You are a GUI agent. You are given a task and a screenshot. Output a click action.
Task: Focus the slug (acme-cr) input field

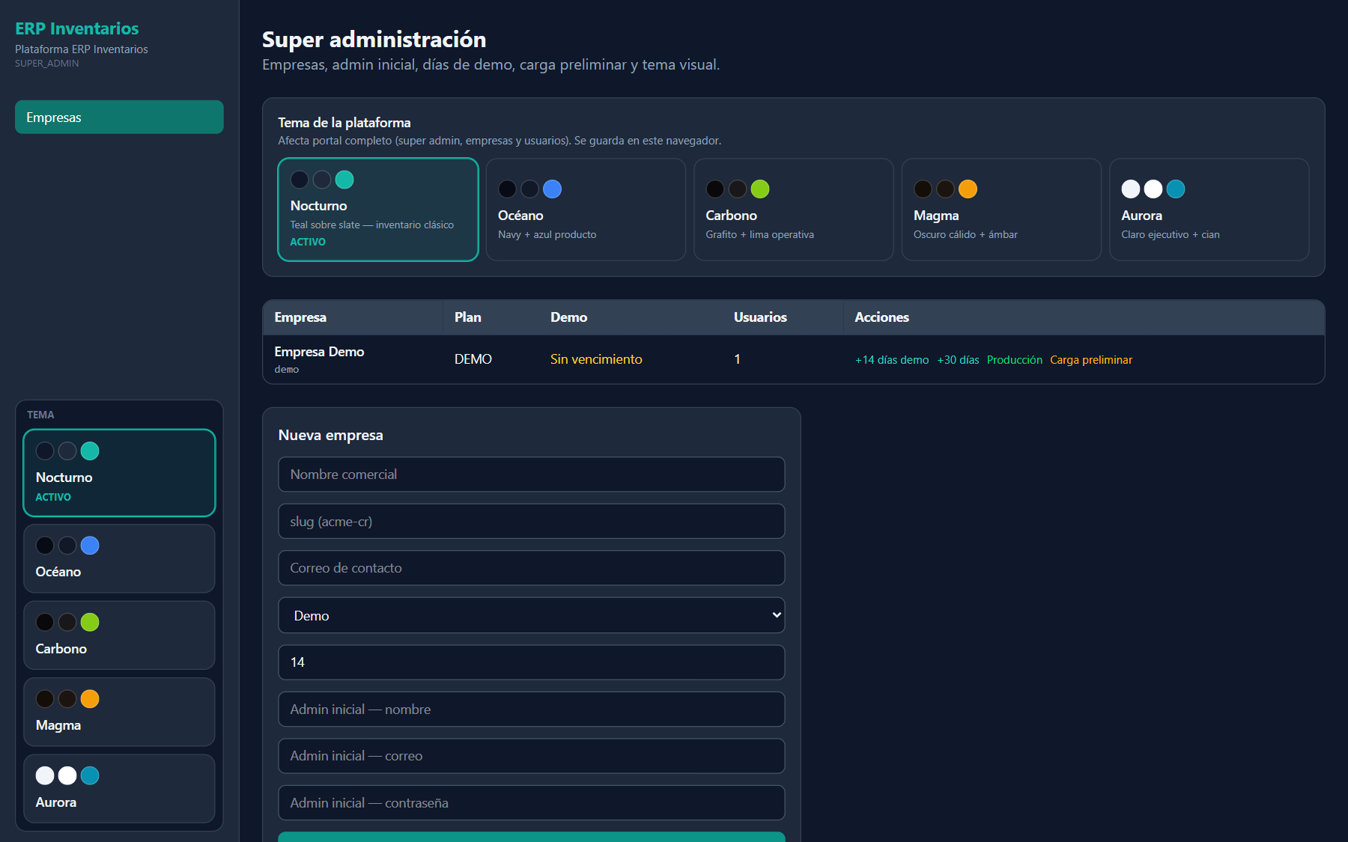click(532, 521)
